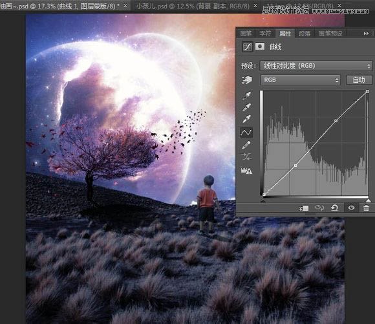
Task: Select the upper curve control point
Action: (336, 121)
